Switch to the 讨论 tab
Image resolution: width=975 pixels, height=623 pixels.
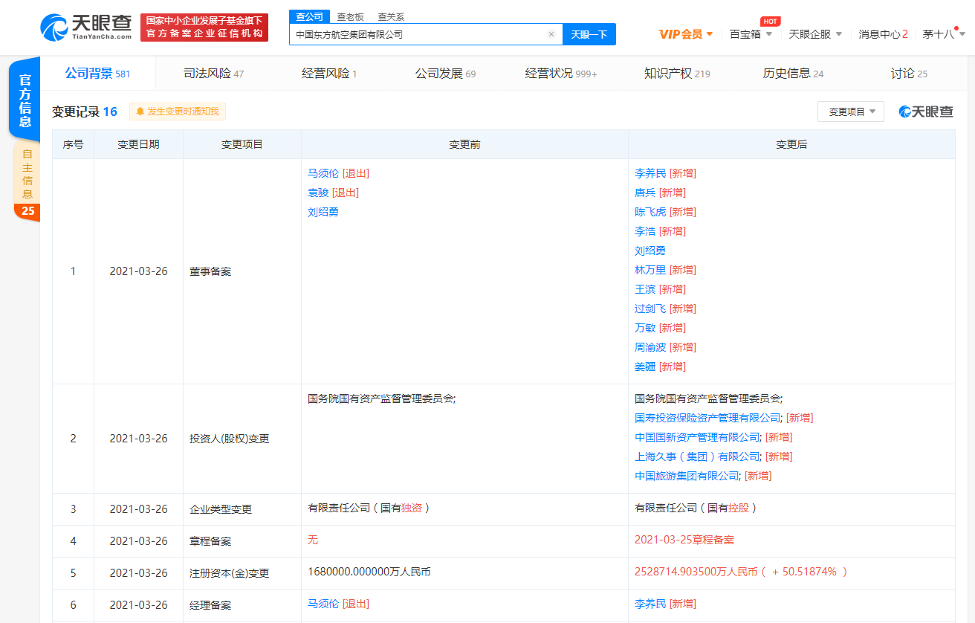[909, 74]
